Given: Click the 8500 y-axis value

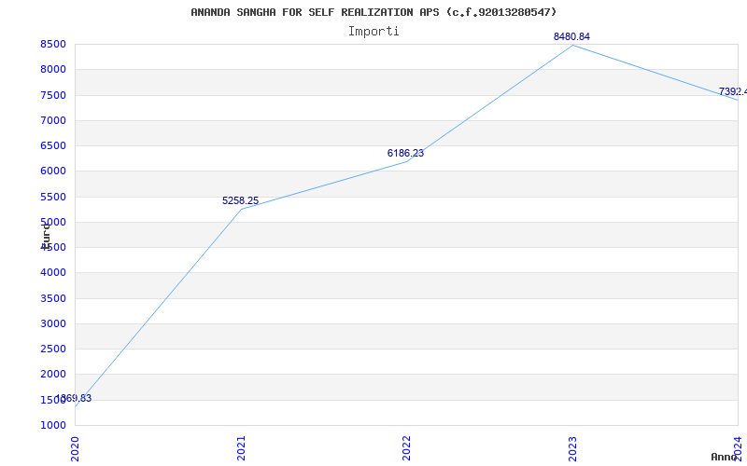Looking at the screenshot, I should pos(53,44).
